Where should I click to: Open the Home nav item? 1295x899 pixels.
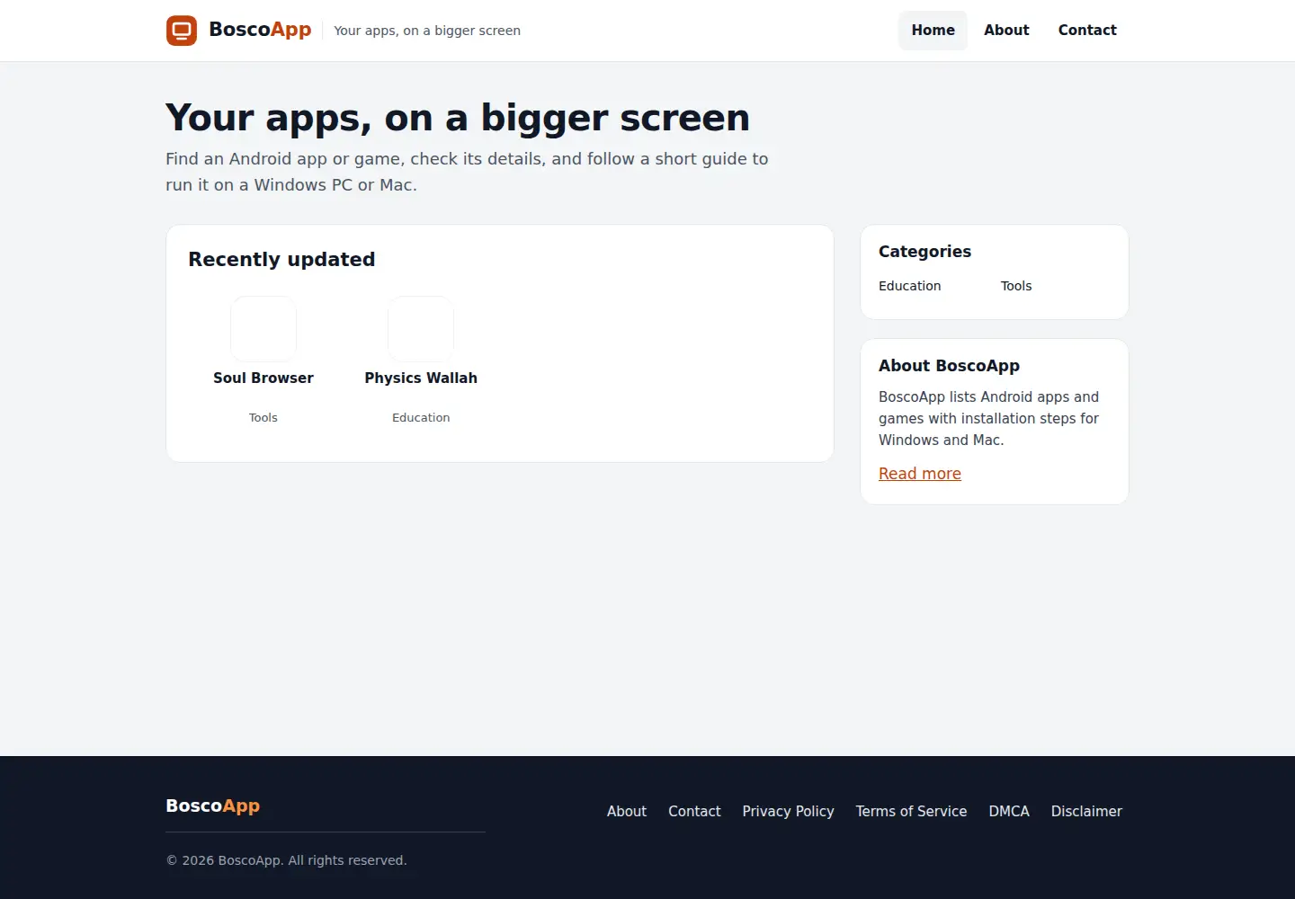click(x=933, y=31)
